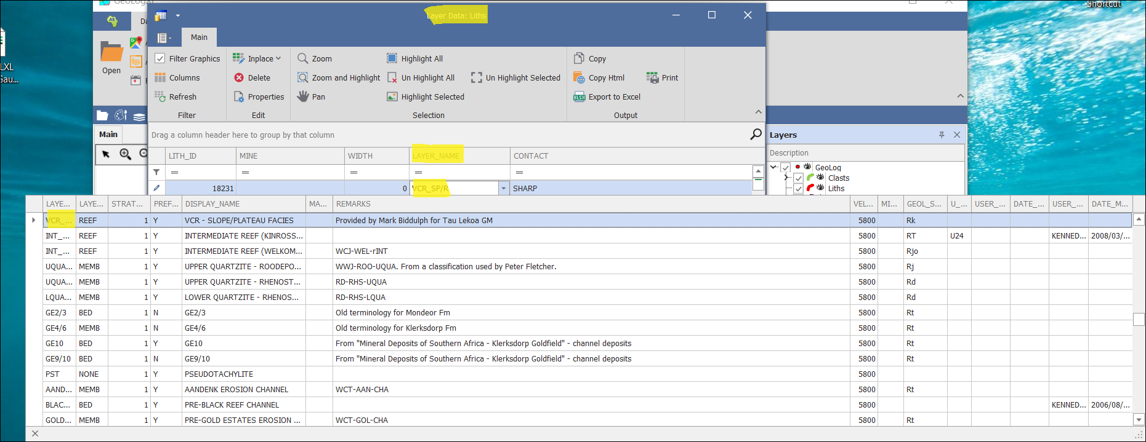
Task: Hide the Liths layer via eye icon
Action: point(820,188)
